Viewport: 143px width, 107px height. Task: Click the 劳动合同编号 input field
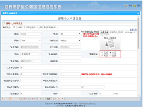31,87
